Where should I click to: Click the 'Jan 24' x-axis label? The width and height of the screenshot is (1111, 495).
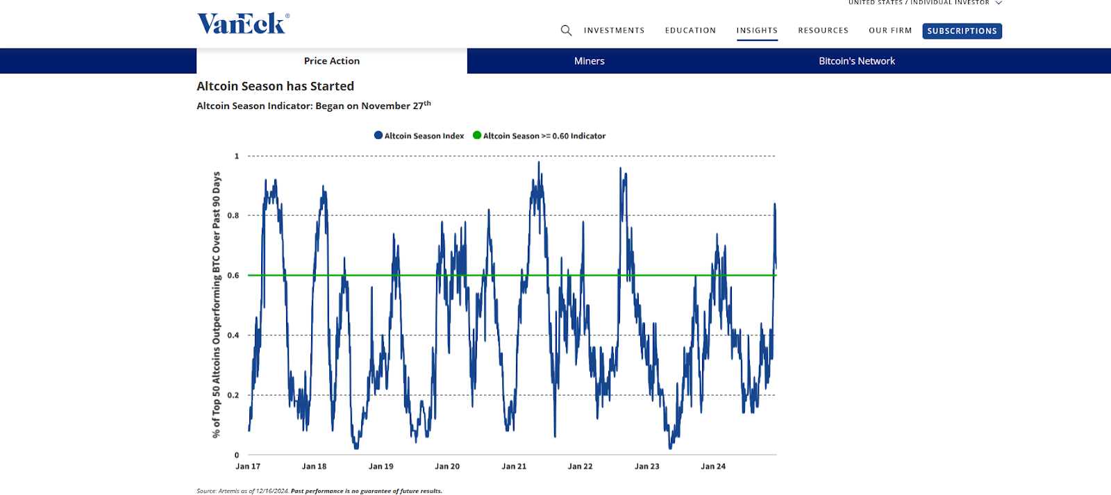[713, 467]
